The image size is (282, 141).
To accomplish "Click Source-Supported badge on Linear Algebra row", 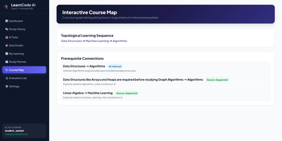I will click(127, 93).
